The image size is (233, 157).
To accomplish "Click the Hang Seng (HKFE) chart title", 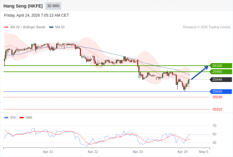I will (x=23, y=6).
